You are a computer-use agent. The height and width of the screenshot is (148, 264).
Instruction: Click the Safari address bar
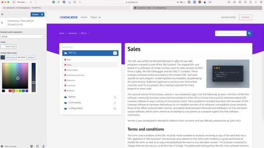click(132, 2)
